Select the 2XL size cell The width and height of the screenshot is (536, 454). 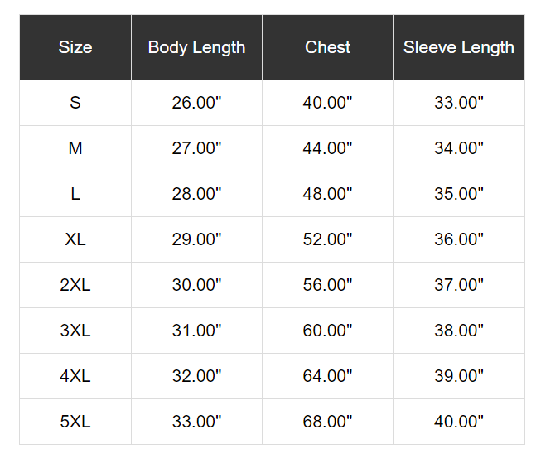[x=75, y=285]
